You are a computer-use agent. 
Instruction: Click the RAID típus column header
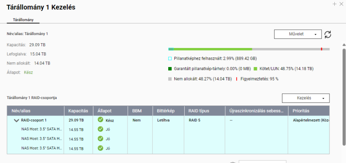(x=205, y=111)
